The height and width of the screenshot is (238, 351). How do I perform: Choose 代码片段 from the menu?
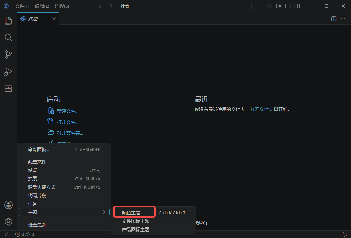[64, 195]
